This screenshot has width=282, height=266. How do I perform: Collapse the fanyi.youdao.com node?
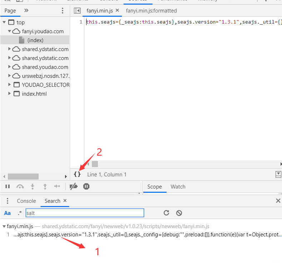[10, 31]
